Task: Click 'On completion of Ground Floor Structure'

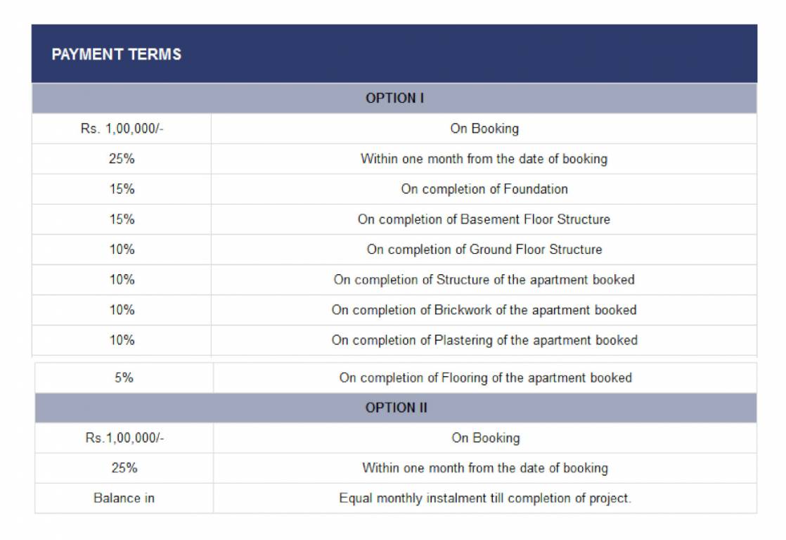Action: [x=484, y=250]
